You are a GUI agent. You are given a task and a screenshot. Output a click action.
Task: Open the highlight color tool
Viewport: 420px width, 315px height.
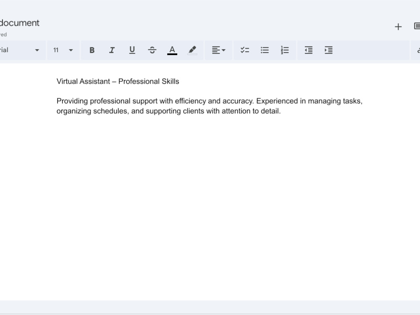coord(192,50)
